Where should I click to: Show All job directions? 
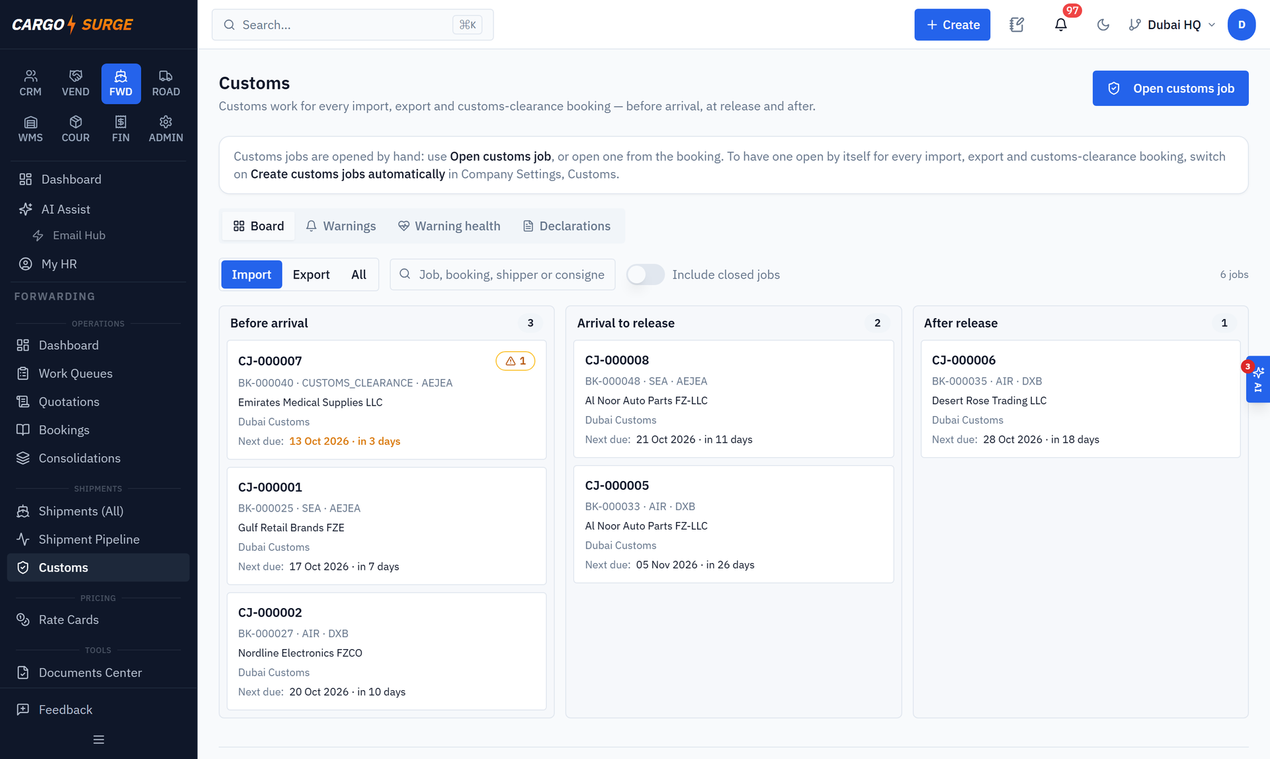pyautogui.click(x=359, y=275)
